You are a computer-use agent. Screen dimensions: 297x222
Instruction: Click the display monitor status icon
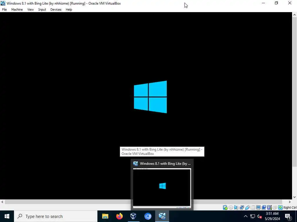point(258,208)
